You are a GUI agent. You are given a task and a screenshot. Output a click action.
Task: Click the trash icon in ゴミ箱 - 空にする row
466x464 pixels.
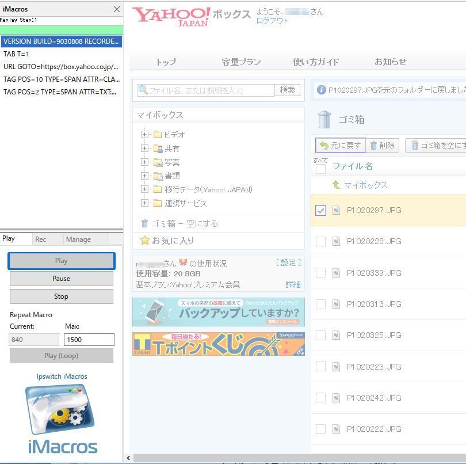coord(144,223)
